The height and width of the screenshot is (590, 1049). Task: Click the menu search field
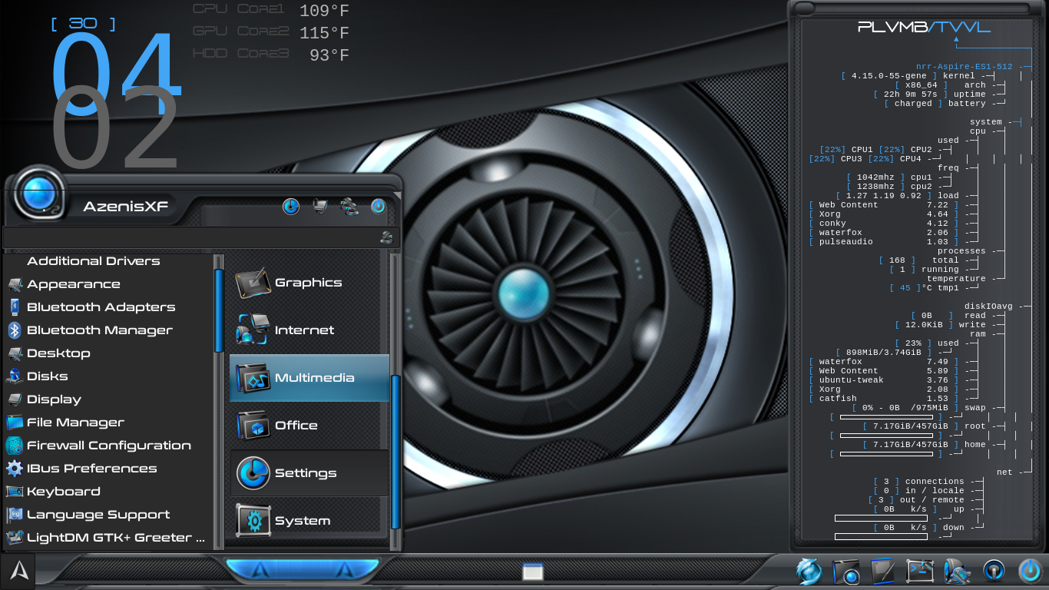tap(192, 238)
